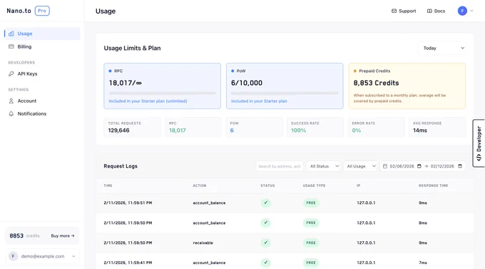Click the Account person icon

pyautogui.click(x=11, y=101)
